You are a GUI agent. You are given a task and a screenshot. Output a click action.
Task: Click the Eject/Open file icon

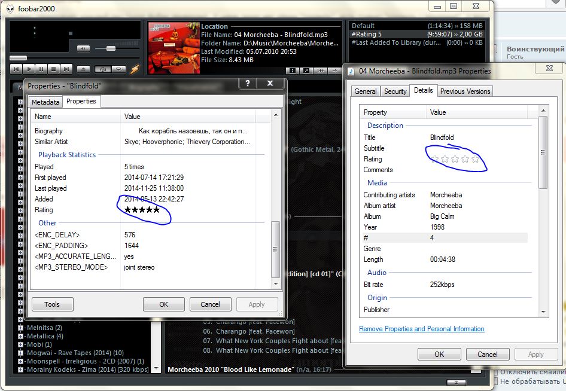[x=84, y=69]
